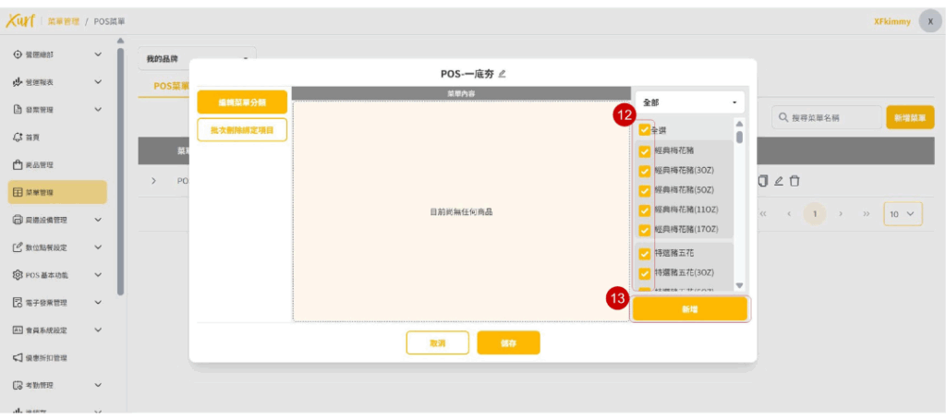Image resolution: width=946 pixels, height=420 pixels.
Task: Click the 儲存 save button
Action: [508, 342]
